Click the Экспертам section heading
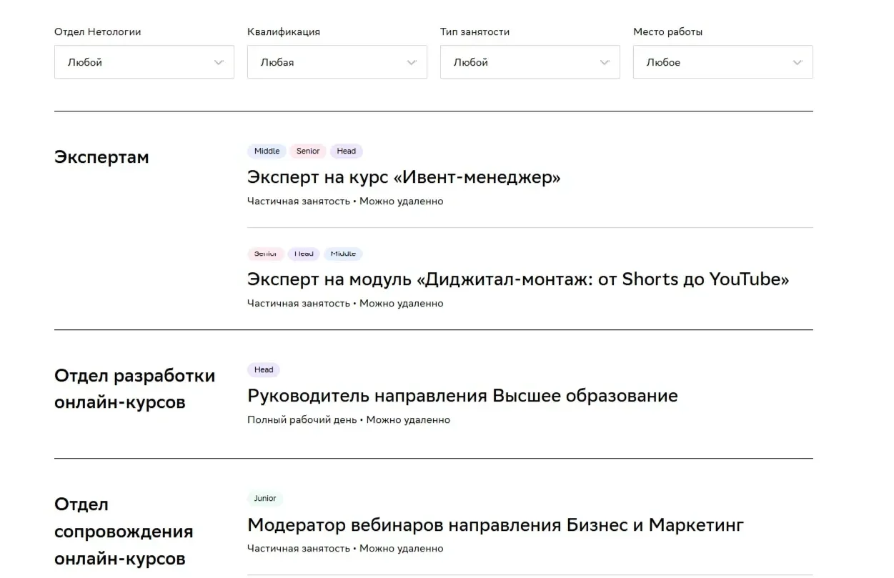This screenshot has width=894, height=578. point(101,157)
